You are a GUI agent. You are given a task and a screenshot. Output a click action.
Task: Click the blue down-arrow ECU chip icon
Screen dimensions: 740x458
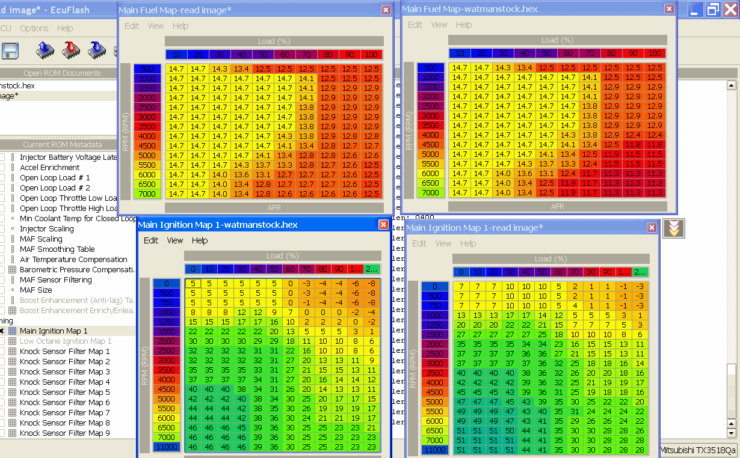pos(97,49)
